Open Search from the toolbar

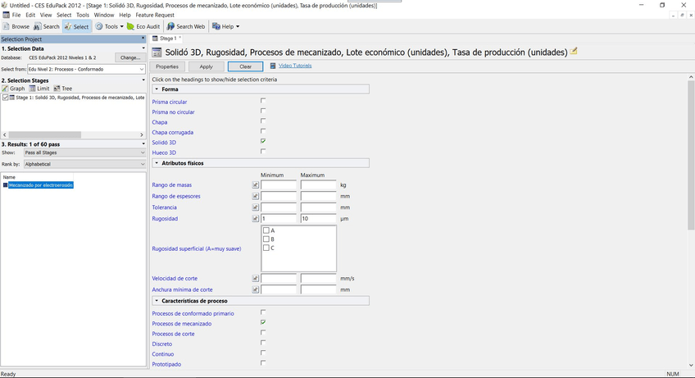point(46,26)
